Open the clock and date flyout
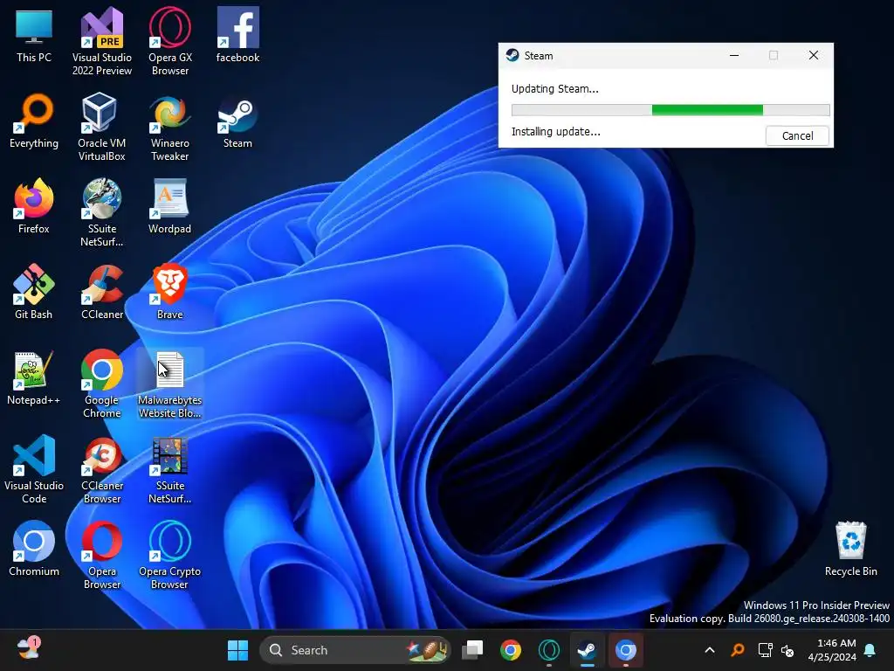The width and height of the screenshot is (894, 671). 832,650
